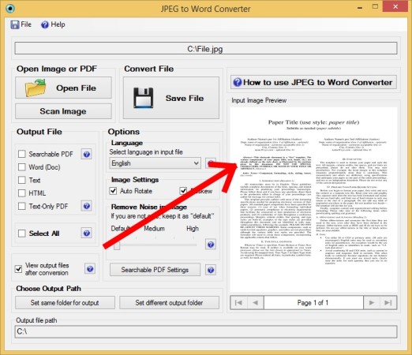Screen dimensions: 412x355
Task: Open the File menu
Action: coord(21,24)
